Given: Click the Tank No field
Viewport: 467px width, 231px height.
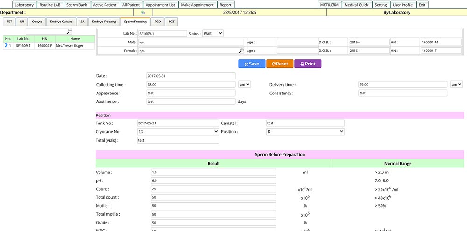Looking at the screenshot, I should point(178,123).
